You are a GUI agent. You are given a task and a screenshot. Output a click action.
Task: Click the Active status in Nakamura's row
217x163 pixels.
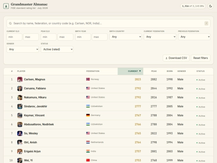click(201, 98)
